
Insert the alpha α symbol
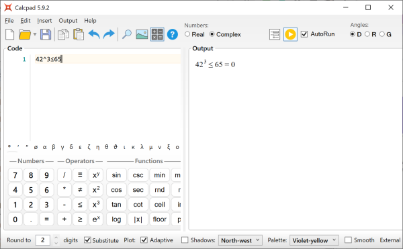click(x=45, y=147)
